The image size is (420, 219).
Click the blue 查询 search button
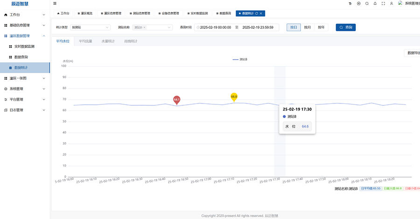click(x=346, y=27)
